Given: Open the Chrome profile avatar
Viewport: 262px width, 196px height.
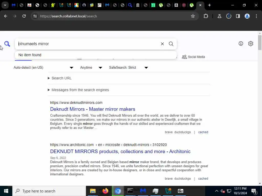Looking at the screenshot, I should 247,16.
